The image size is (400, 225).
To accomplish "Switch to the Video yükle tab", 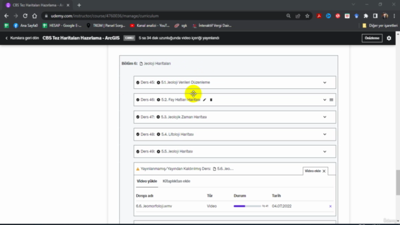I will (147, 181).
